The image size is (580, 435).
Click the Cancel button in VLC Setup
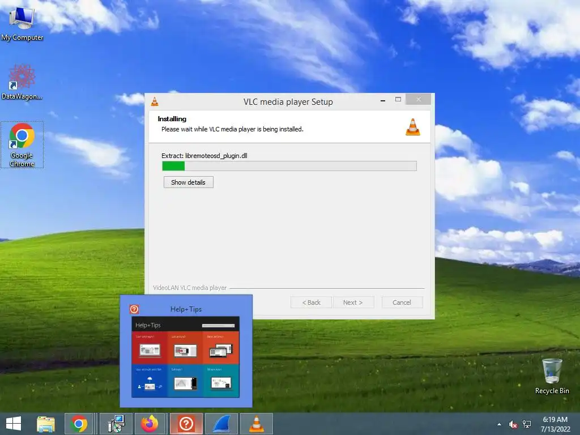tap(402, 302)
